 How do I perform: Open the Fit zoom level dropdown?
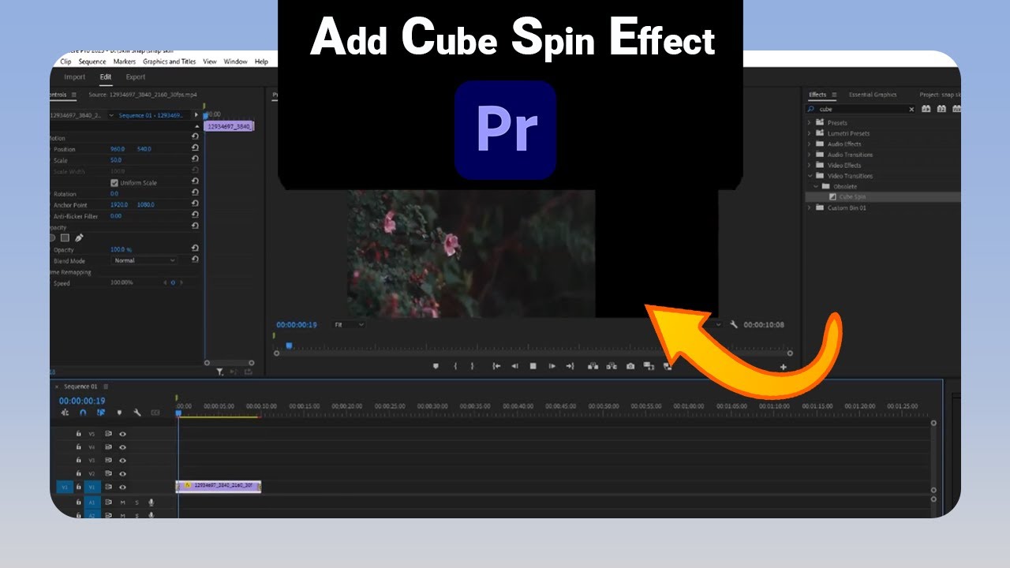point(349,324)
